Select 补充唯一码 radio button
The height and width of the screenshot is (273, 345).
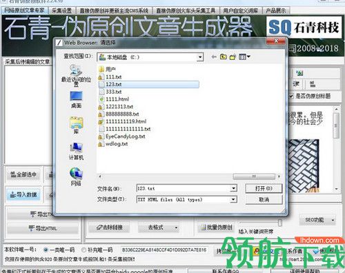click(x=84, y=250)
